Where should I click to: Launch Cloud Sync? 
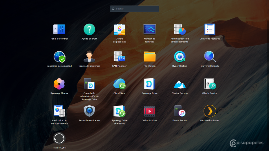pos(120,84)
